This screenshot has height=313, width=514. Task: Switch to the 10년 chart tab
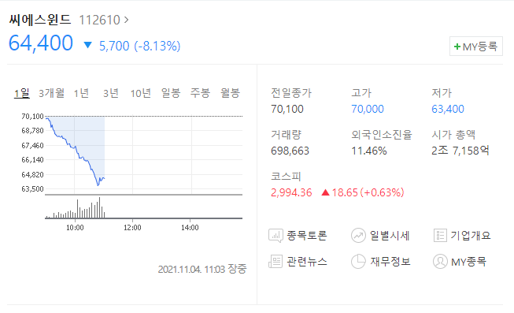coord(141,93)
